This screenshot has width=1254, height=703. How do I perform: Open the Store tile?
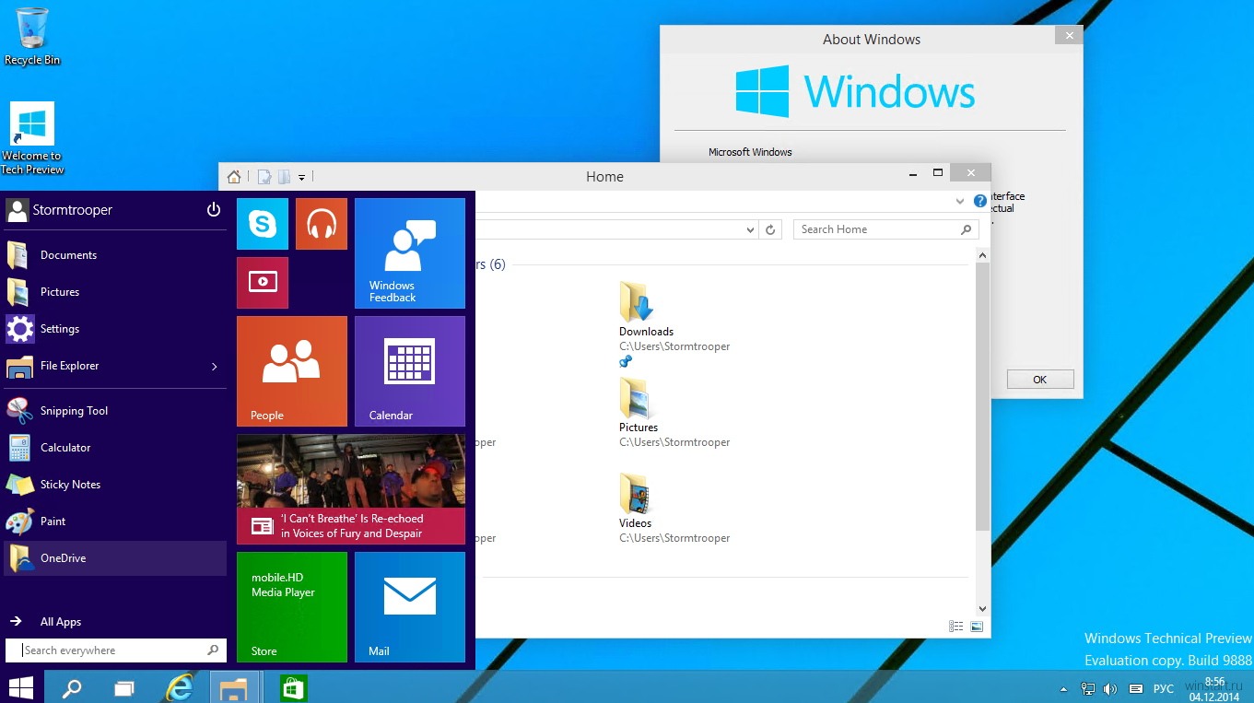(292, 607)
